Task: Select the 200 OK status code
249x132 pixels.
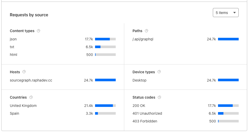Action: coord(139,106)
